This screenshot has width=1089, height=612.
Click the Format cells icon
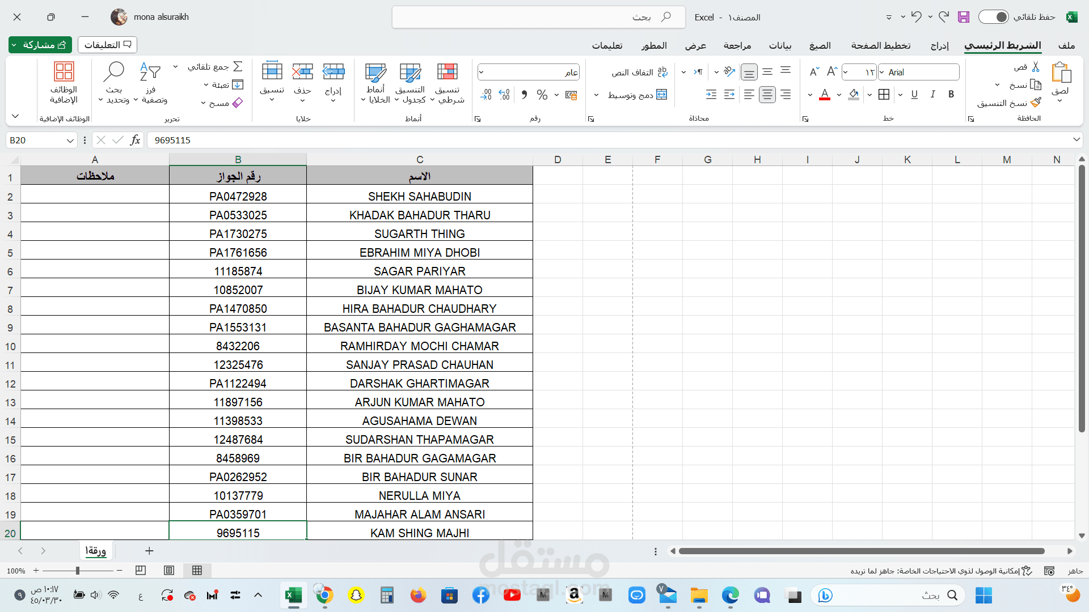[x=272, y=71]
